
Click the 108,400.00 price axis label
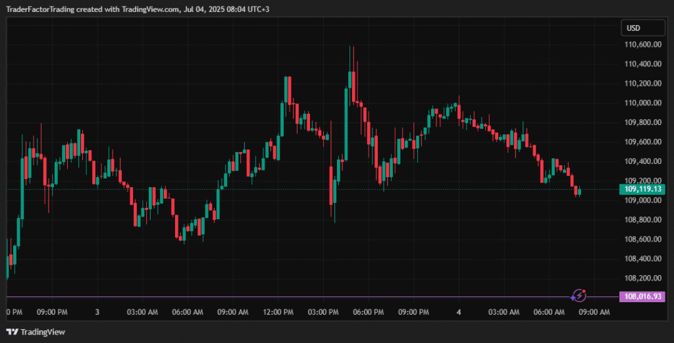tap(642, 258)
